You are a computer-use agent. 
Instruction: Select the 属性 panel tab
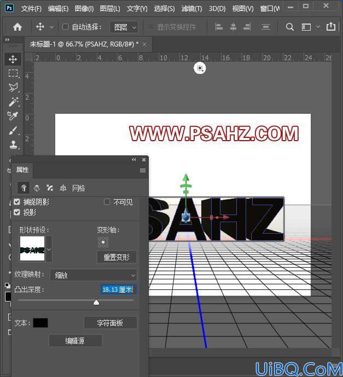pos(22,170)
